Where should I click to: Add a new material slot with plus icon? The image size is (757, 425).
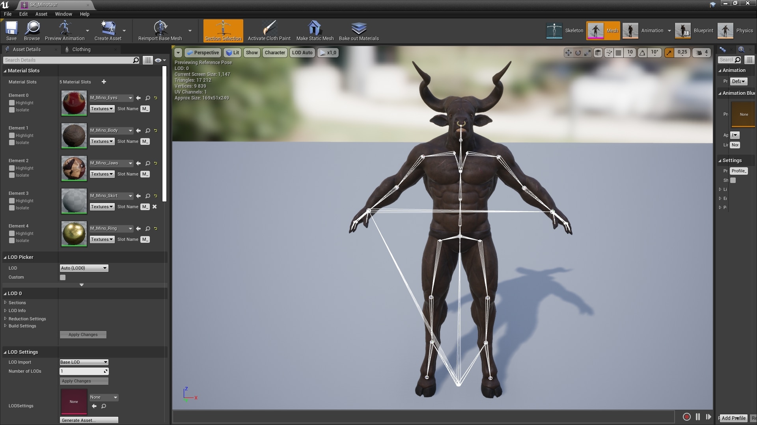(104, 82)
